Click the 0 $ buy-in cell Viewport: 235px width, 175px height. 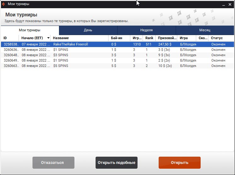pos(114,45)
